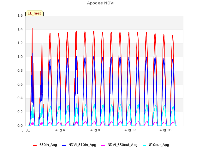Click the 1.6 y-axis tick label
The image size is (202, 151).
(20, 15)
